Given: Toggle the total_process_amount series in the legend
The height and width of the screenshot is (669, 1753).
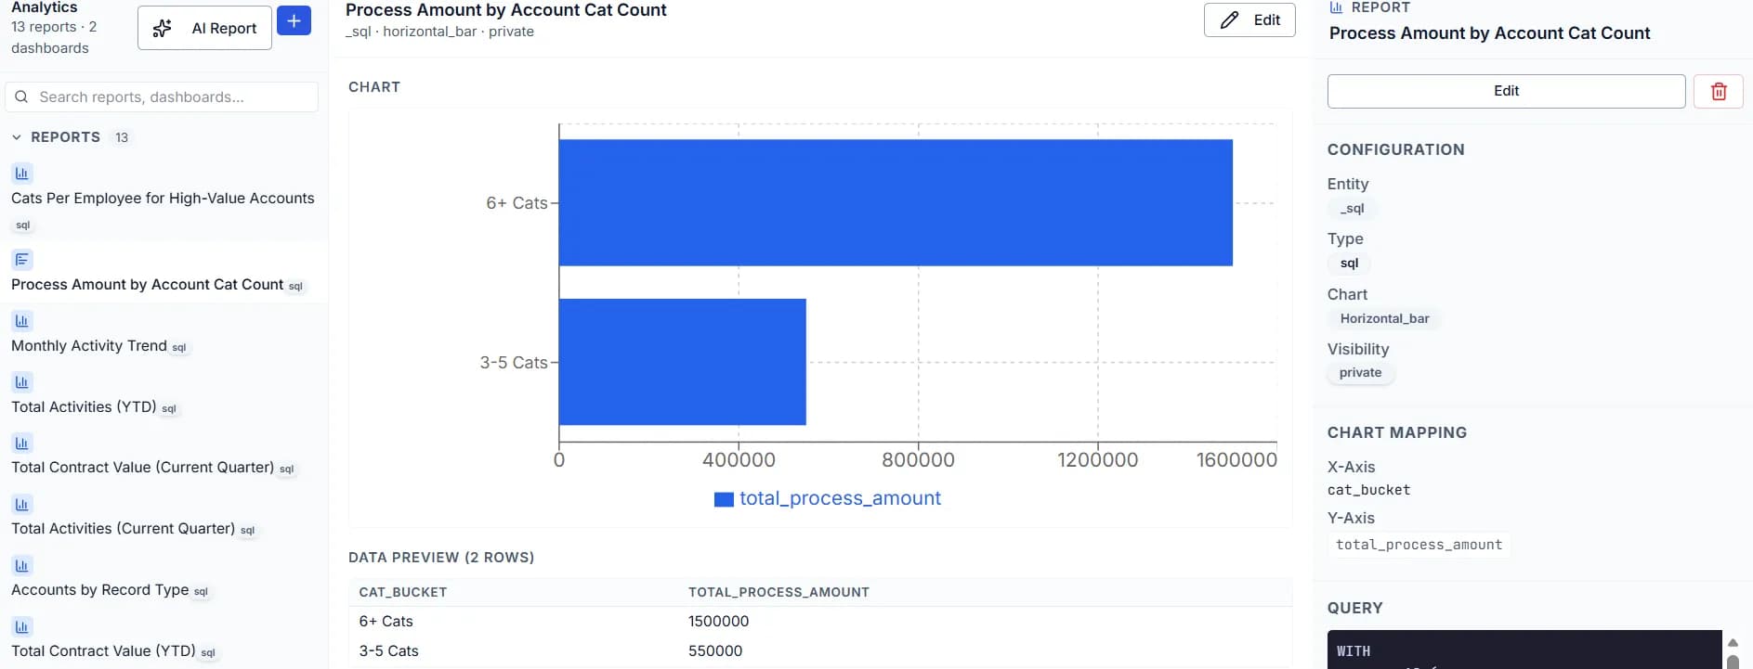Looking at the screenshot, I should pos(828,498).
